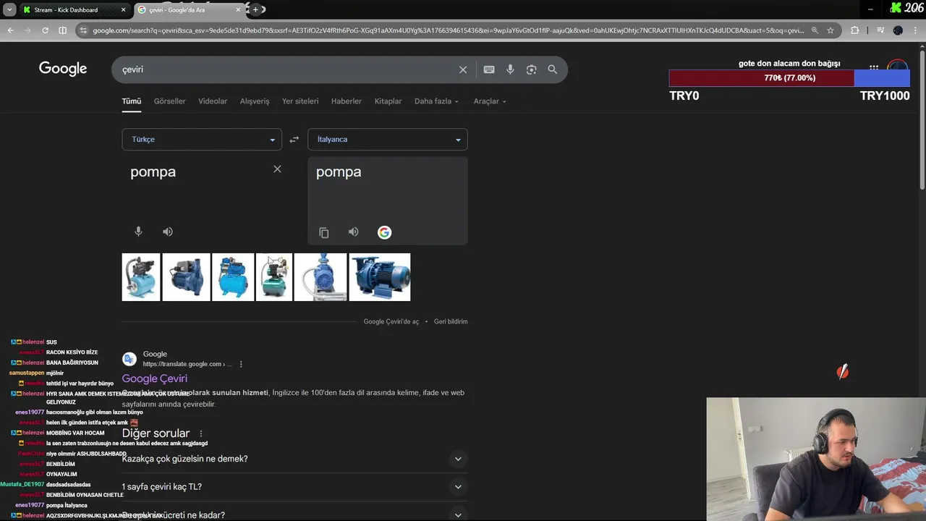Expand 'Kazakça çok güzelsin ne demek?'
The height and width of the screenshot is (521, 926).
pos(295,459)
